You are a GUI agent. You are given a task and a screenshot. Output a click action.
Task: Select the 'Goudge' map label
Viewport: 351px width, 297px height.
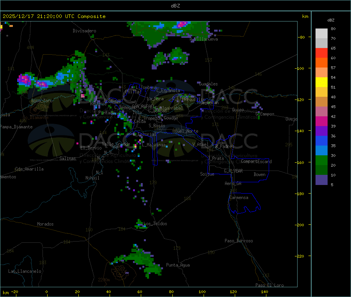170,118
